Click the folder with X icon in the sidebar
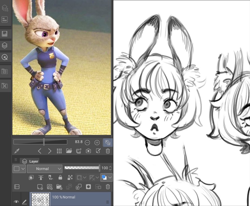This screenshot has height=206, width=250. click(x=5, y=86)
